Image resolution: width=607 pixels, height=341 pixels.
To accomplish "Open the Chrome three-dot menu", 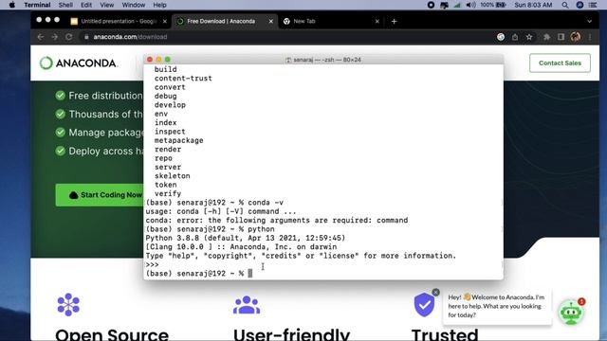I will [x=590, y=37].
